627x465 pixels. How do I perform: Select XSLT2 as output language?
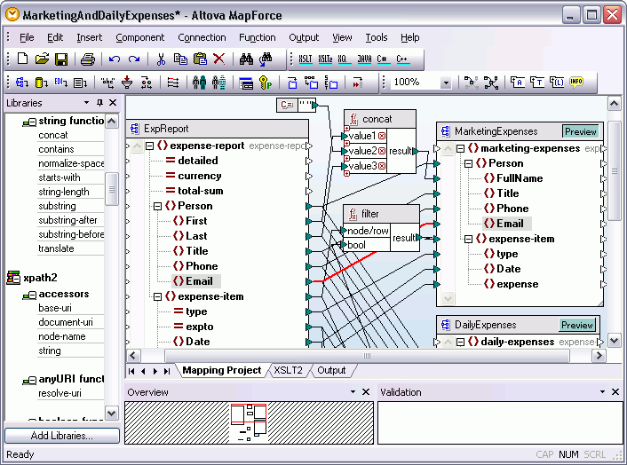coord(325,59)
